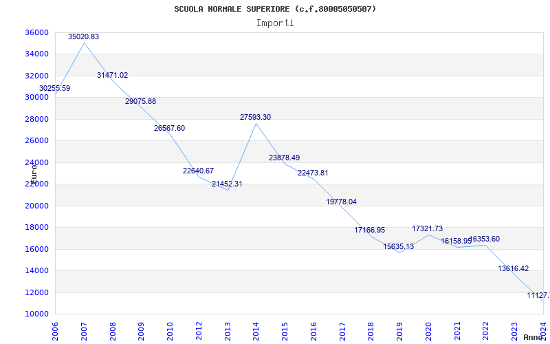
Task: Select the data label 19778.04
Action: coord(341,202)
